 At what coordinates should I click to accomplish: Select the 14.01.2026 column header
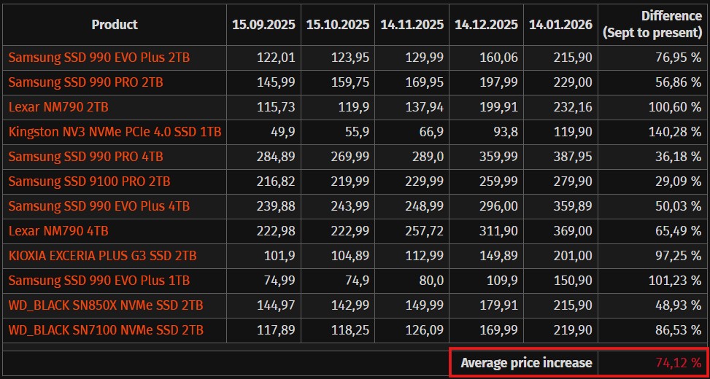[560, 24]
